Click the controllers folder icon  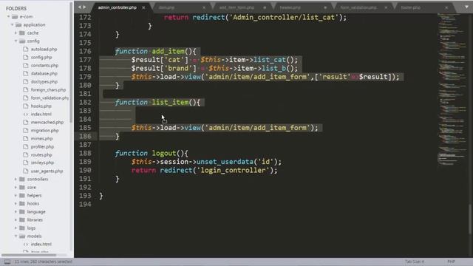tap(22, 179)
